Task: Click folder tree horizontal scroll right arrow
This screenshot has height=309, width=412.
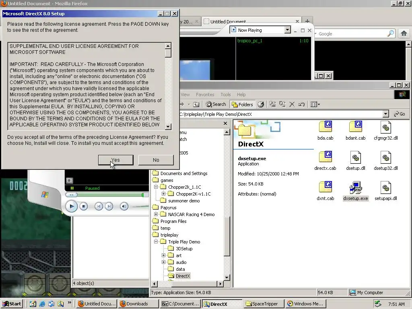Action: click(x=220, y=284)
